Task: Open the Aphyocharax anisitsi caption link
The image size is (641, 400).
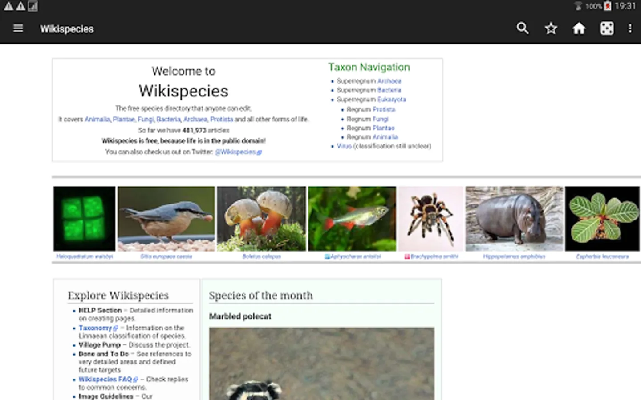Action: coord(356,256)
